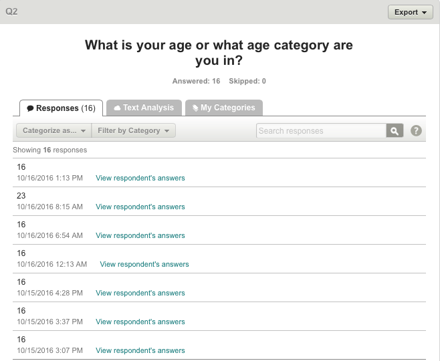
Task: View respondent's answers for 10/16/2016 8:15 AM
Action: [140, 207]
